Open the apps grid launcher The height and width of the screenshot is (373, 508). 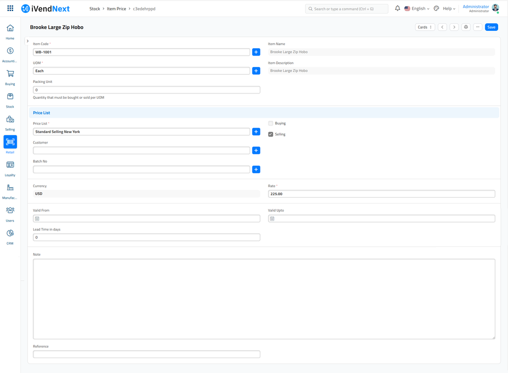(10, 8)
